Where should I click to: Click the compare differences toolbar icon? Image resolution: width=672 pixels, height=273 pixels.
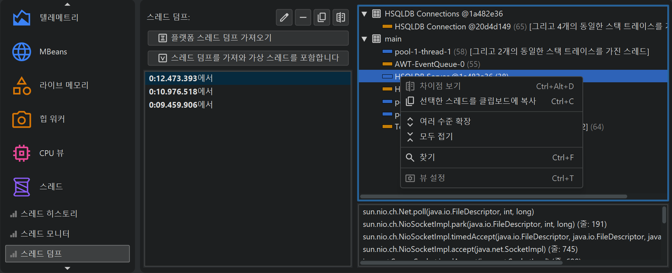click(340, 17)
